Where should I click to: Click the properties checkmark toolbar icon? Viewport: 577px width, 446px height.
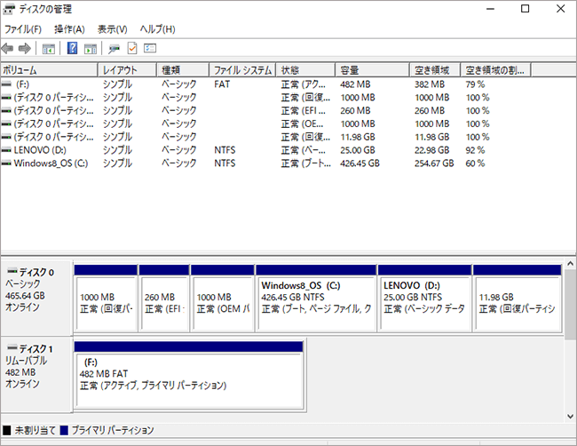tap(132, 48)
